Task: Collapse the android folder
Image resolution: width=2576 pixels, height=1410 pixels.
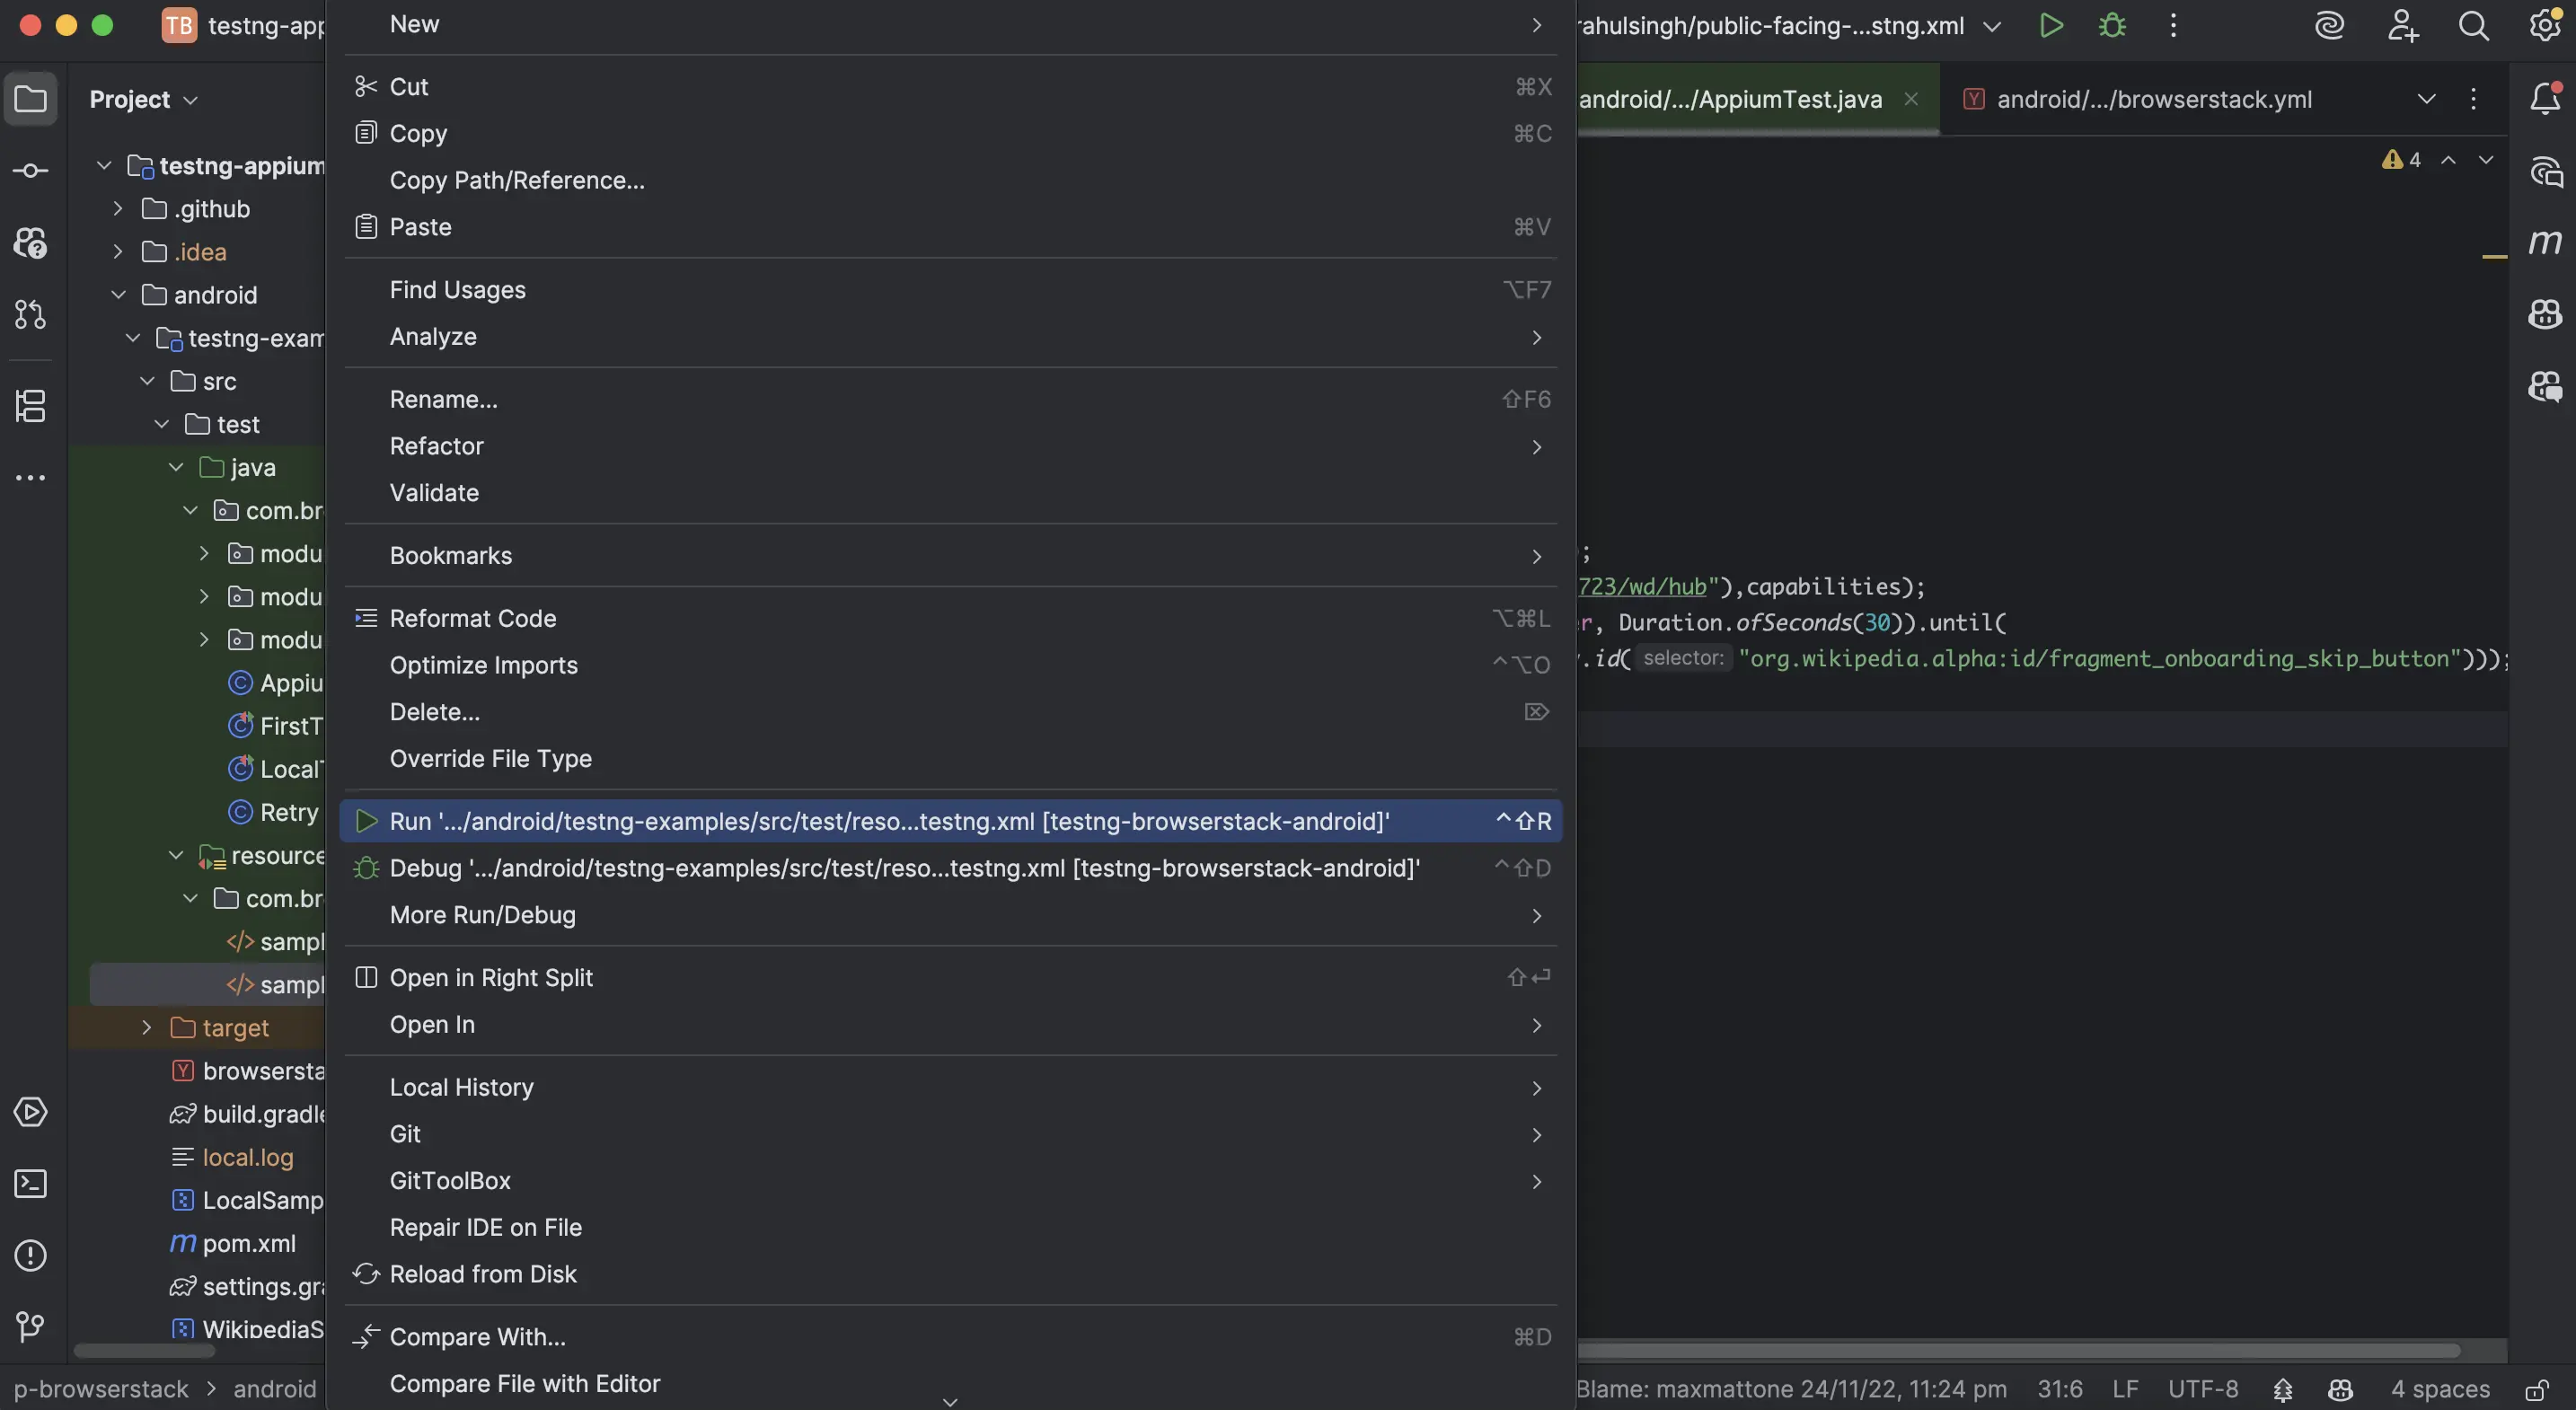Action: click(x=118, y=295)
